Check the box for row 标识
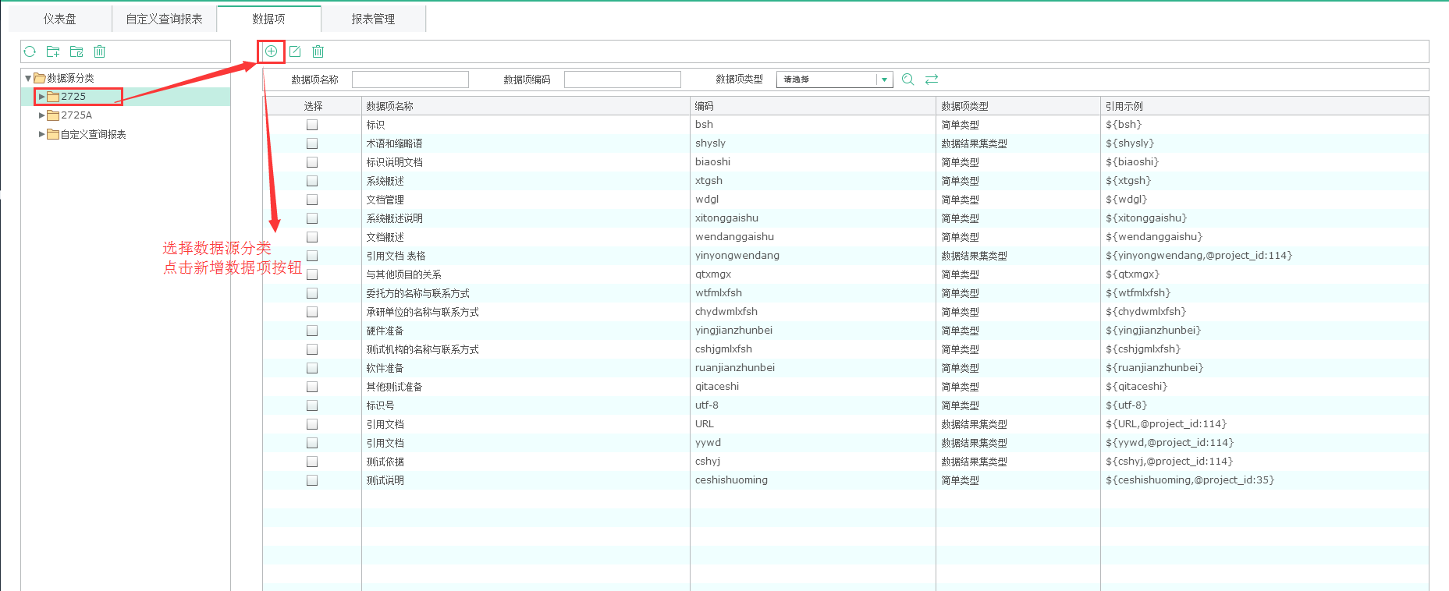1449x591 pixels. coord(312,125)
